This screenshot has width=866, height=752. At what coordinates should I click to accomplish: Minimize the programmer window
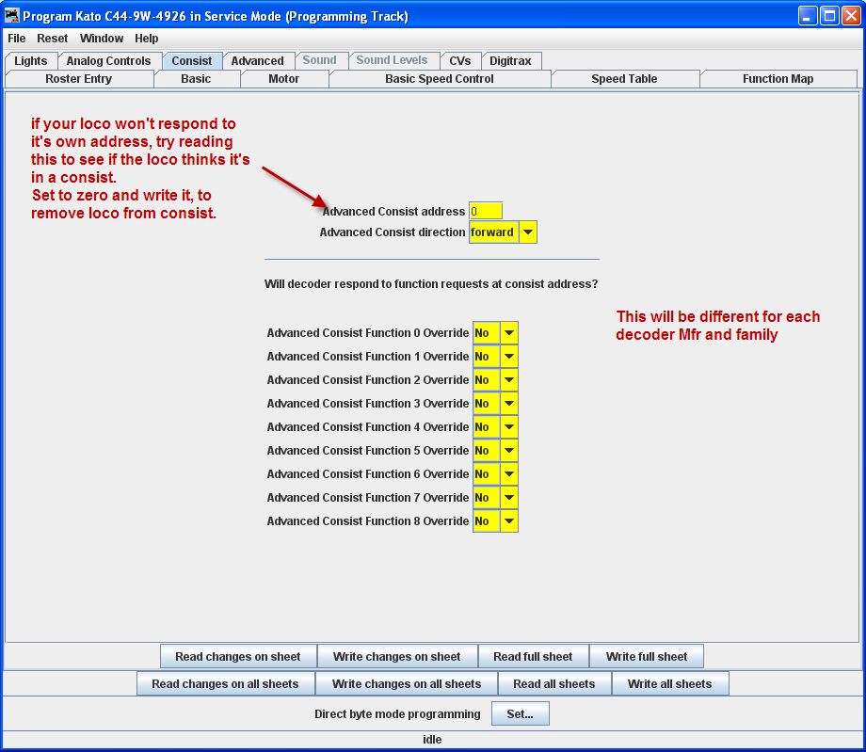[x=808, y=16]
